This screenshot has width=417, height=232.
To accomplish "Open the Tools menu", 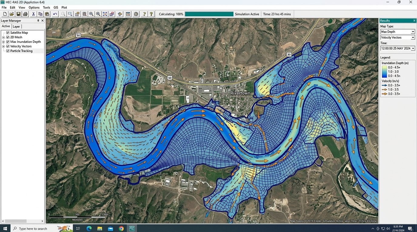I will pyautogui.click(x=46, y=7).
